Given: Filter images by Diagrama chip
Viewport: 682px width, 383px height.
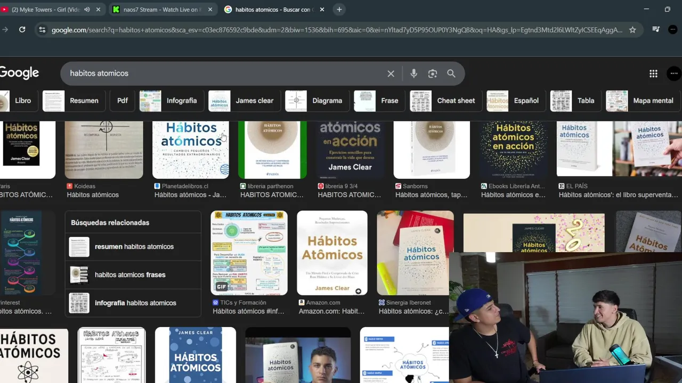Looking at the screenshot, I should pyautogui.click(x=316, y=101).
